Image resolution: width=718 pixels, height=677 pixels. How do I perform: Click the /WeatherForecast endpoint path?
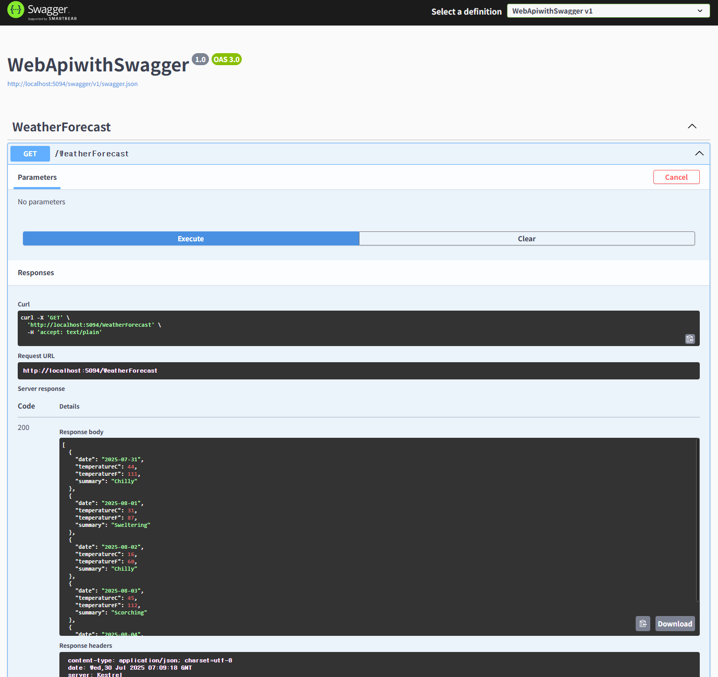click(x=92, y=154)
